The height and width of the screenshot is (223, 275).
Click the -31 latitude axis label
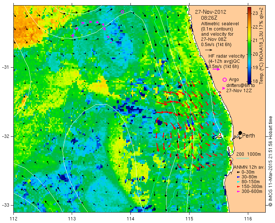click(6, 67)
